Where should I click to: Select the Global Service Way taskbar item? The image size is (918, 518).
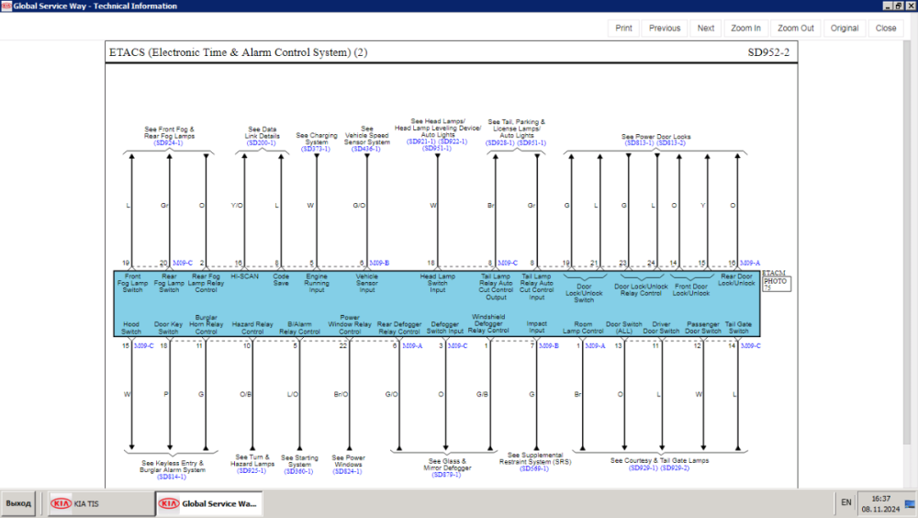click(x=209, y=504)
